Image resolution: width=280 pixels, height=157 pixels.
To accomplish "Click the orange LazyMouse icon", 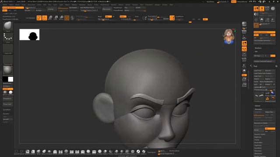I will tap(172, 18).
